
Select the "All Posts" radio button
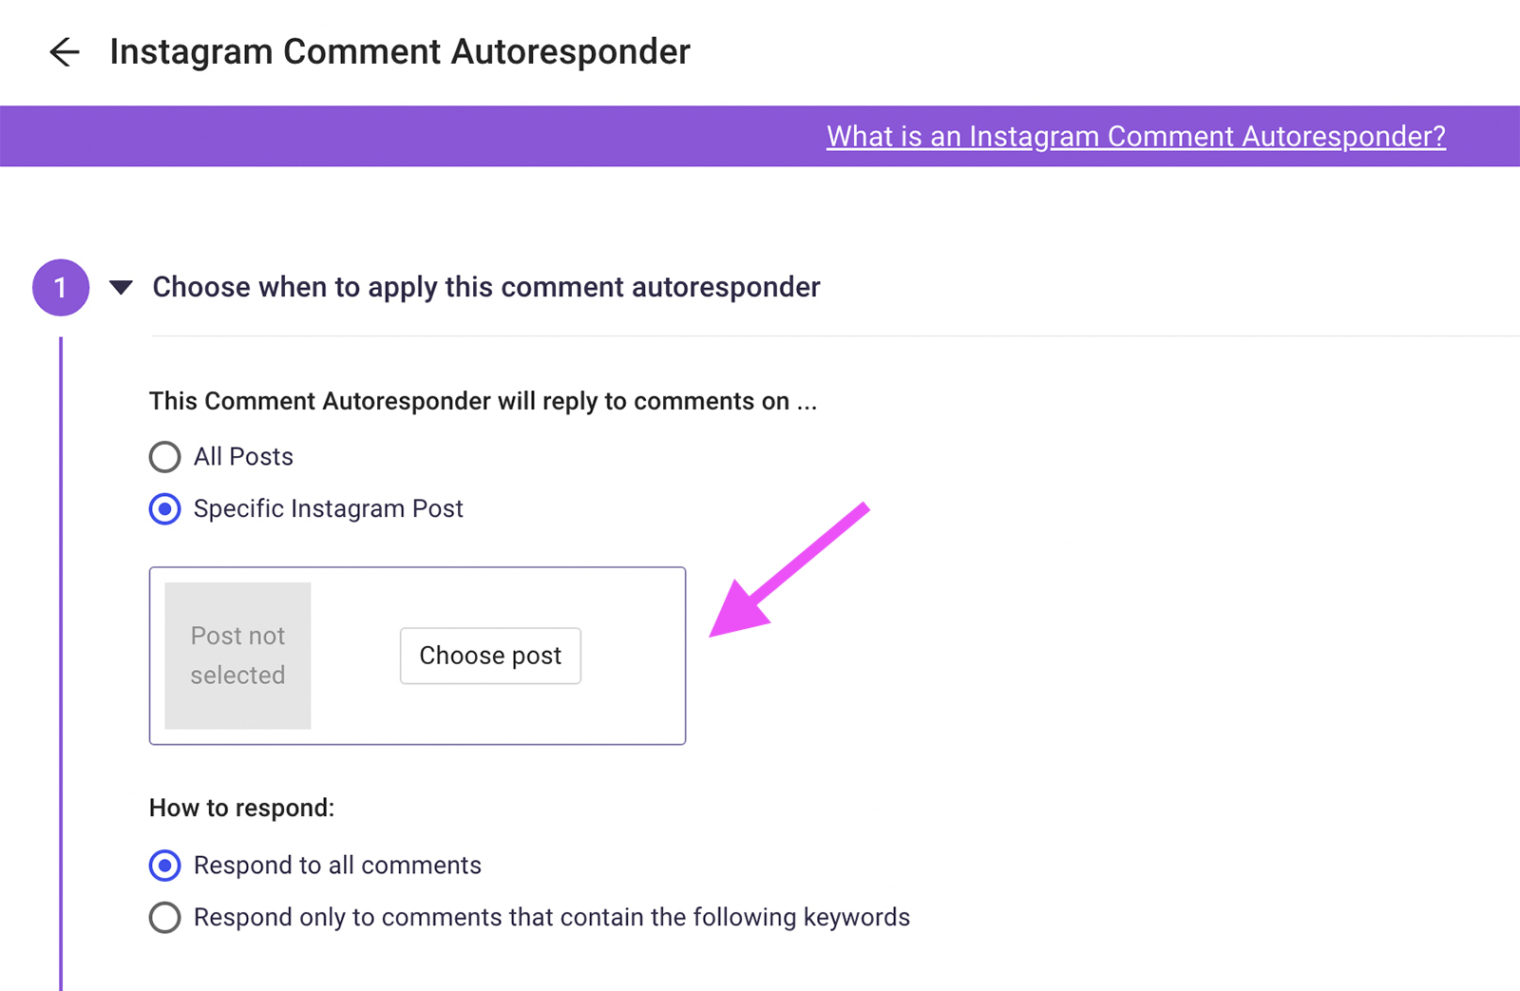pyautogui.click(x=164, y=457)
